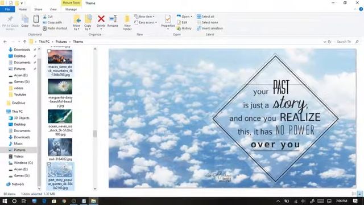Open Quick Access Toolbar customize dropdown
Viewport: 364px width, 205px height.
point(22,3)
